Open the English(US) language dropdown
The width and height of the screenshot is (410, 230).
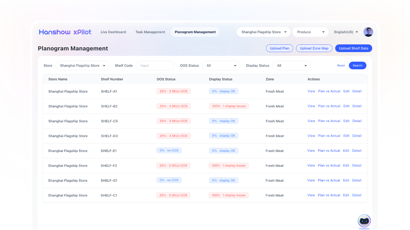click(x=346, y=32)
